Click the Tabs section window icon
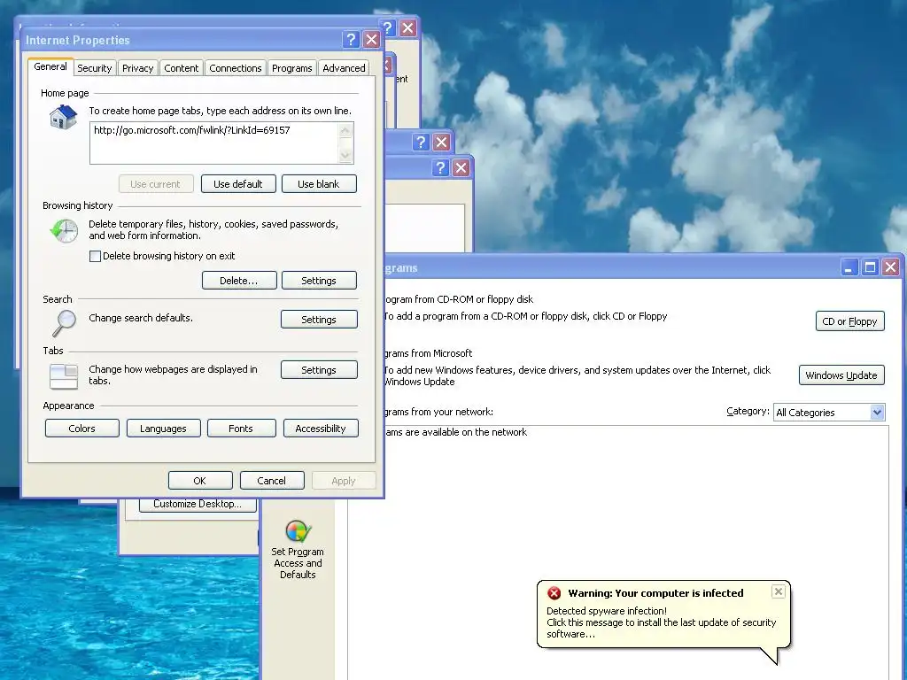This screenshot has height=680, width=907. coord(64,376)
